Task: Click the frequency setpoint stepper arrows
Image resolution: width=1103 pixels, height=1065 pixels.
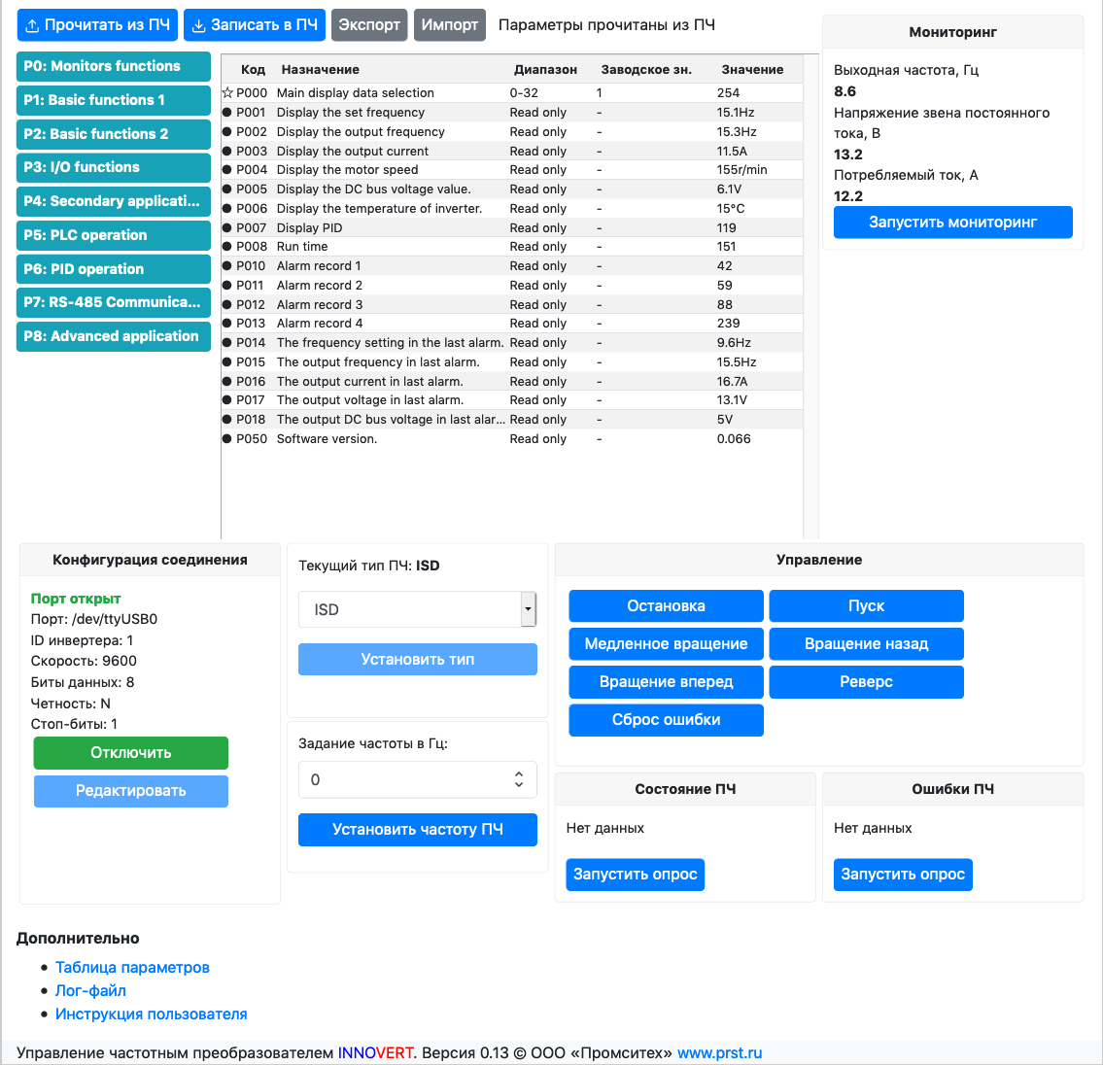Action: pyautogui.click(x=518, y=779)
